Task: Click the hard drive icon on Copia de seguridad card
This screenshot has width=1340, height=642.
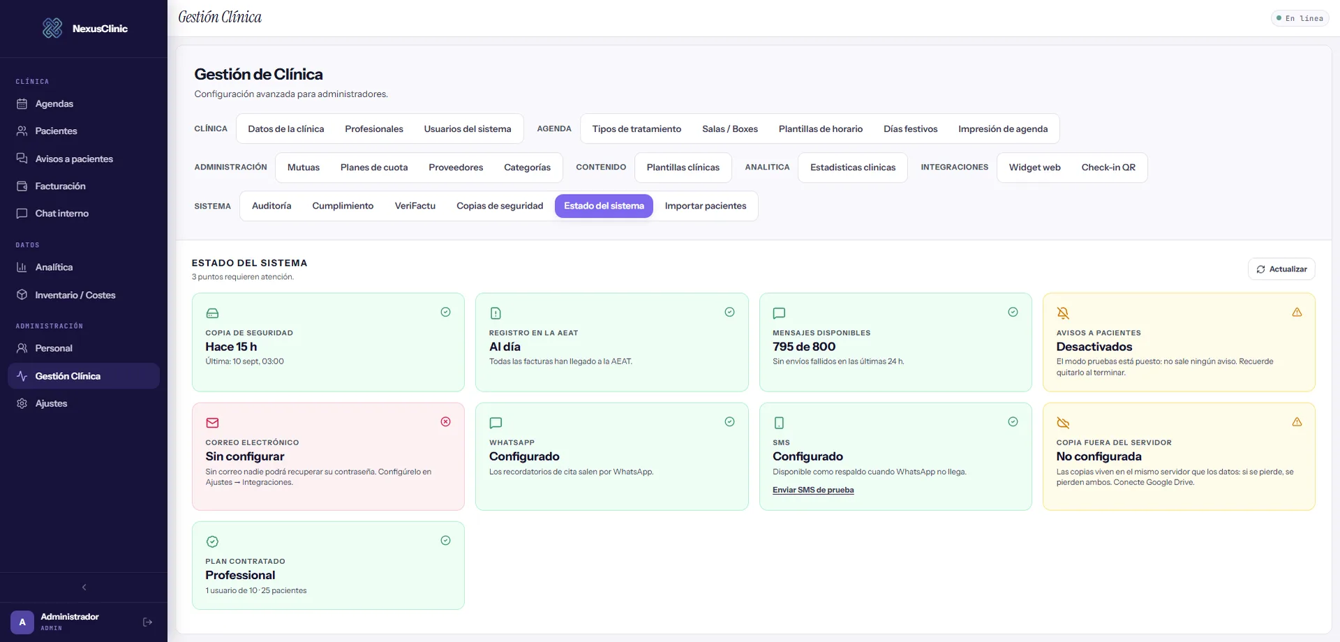Action: [212, 313]
